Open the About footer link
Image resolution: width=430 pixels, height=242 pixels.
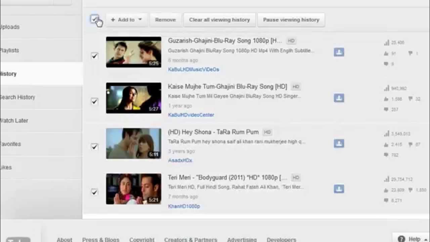tap(64, 239)
